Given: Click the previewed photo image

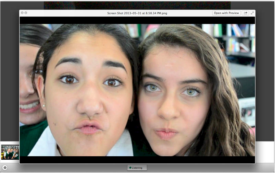Looking at the screenshot, I should click(137, 90).
